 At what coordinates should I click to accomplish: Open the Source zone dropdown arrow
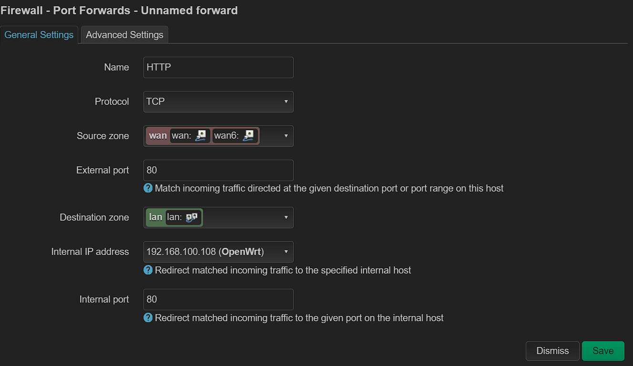286,136
